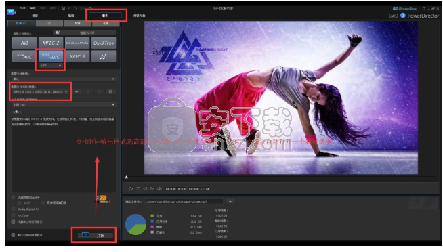Screen dimensions: 443x252
Task: Switch to the Device output tab
Action: point(77,23)
